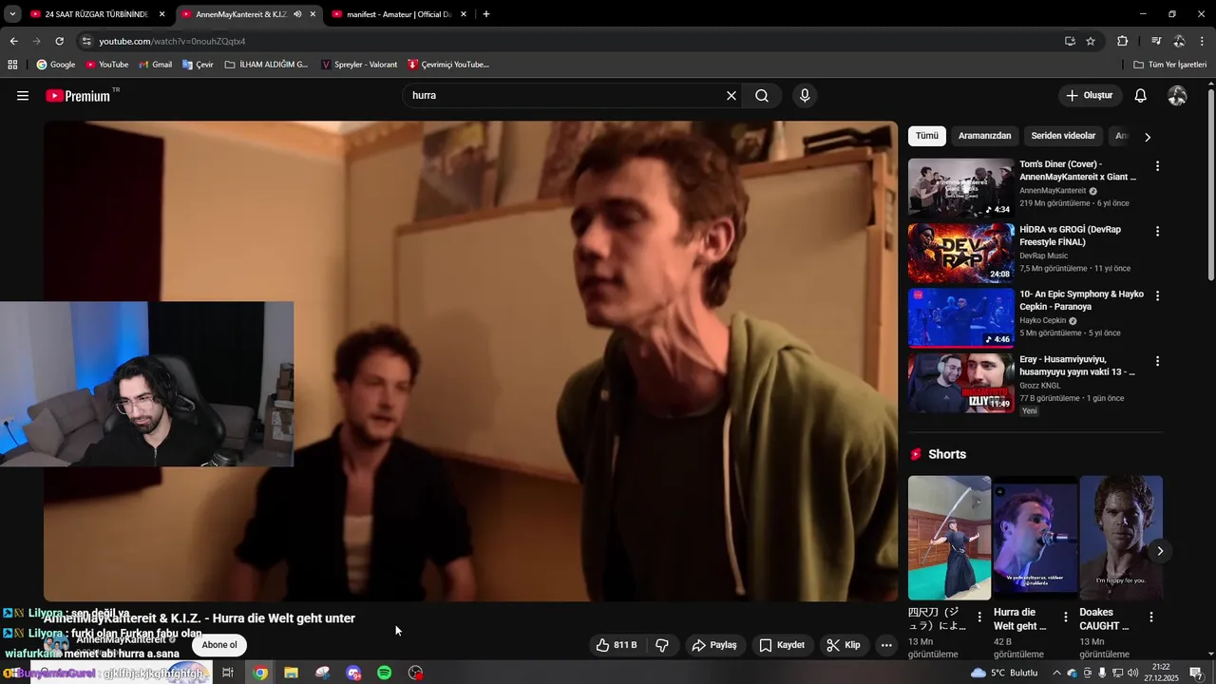Go to YouTube Premium home logo
This screenshot has height=684, width=1216.
[x=79, y=96]
